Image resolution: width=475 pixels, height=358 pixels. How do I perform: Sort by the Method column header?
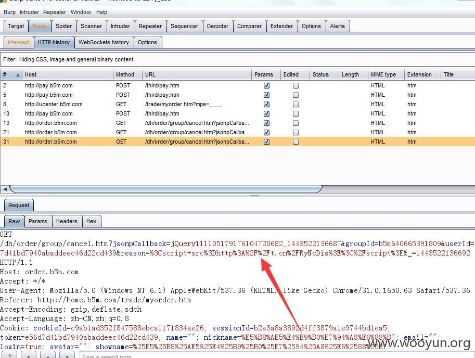(127, 74)
